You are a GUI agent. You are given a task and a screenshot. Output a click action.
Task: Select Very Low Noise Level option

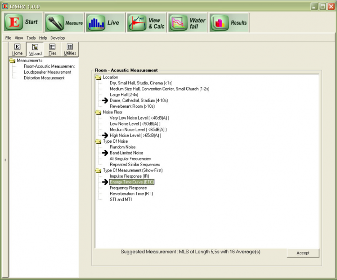point(139,118)
